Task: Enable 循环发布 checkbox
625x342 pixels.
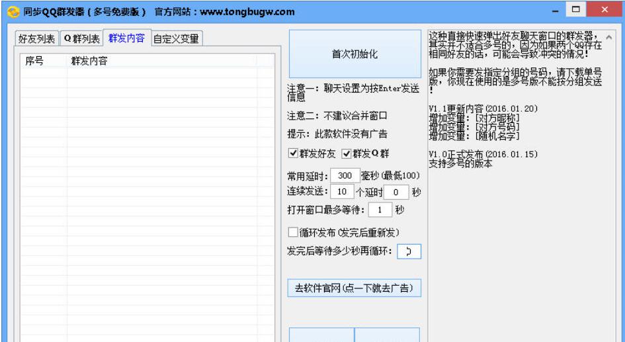Action: pyautogui.click(x=344, y=232)
